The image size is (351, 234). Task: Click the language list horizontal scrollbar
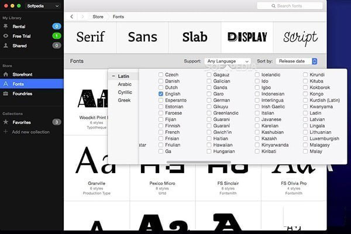point(199,162)
